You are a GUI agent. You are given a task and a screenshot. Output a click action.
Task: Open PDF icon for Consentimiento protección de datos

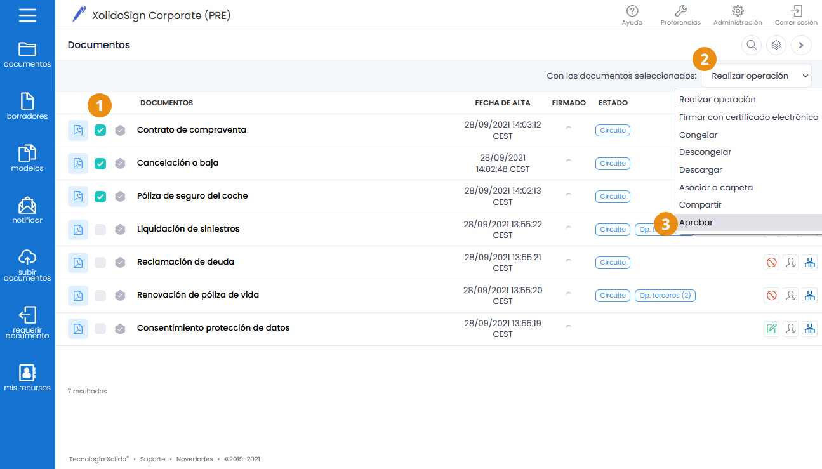pyautogui.click(x=78, y=328)
